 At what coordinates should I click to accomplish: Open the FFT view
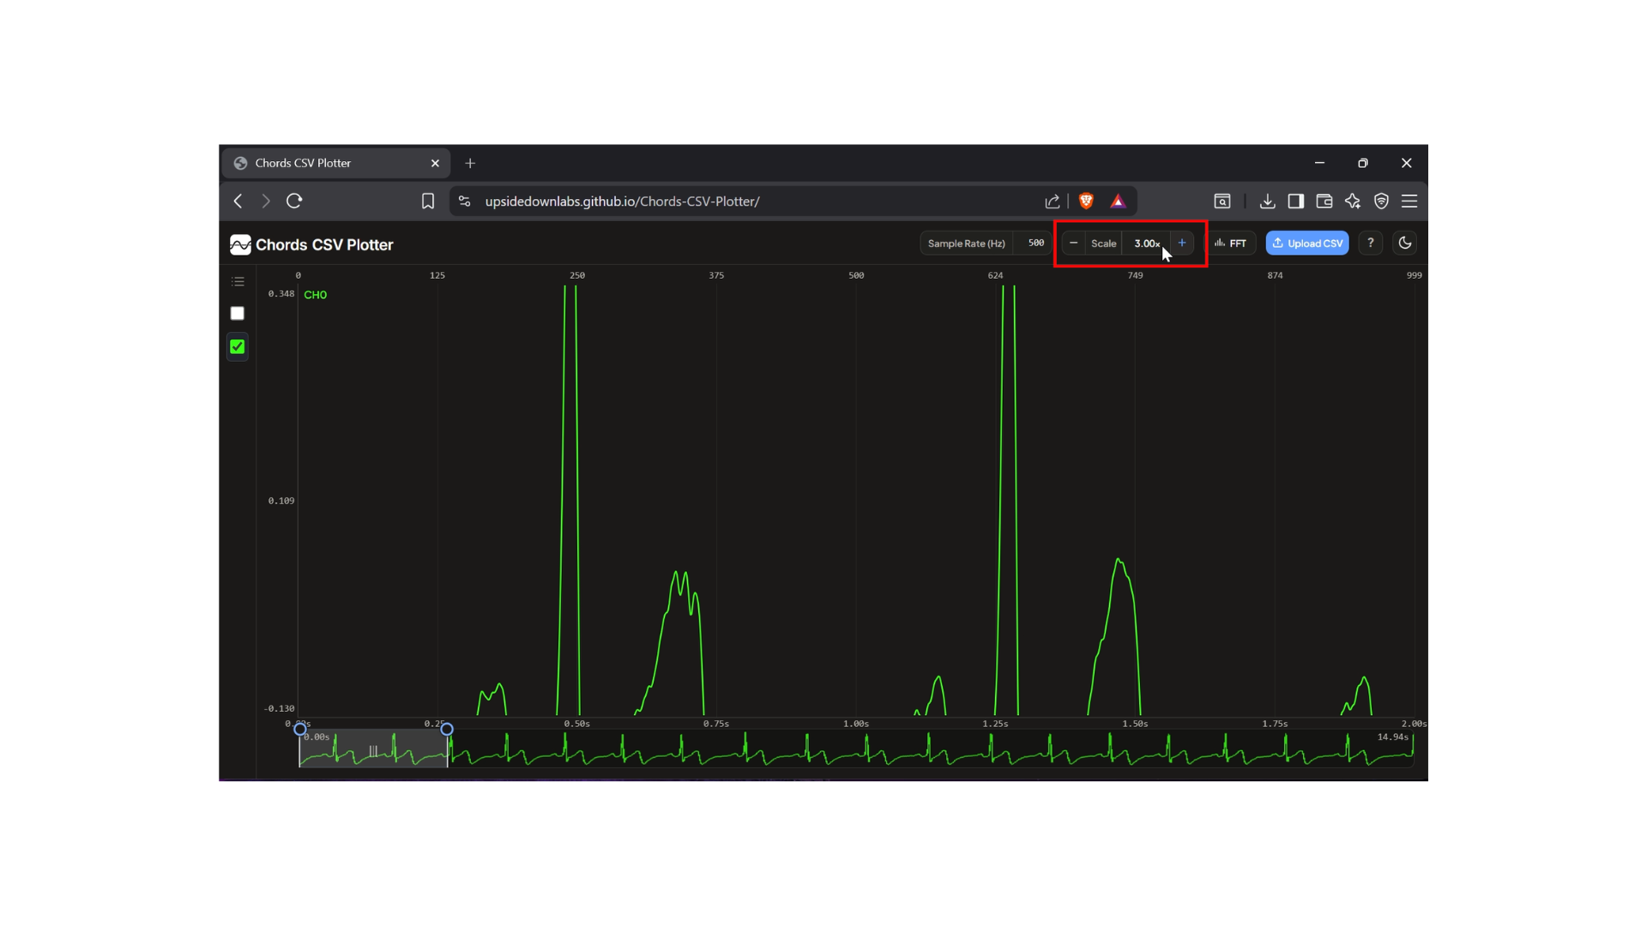(x=1231, y=244)
